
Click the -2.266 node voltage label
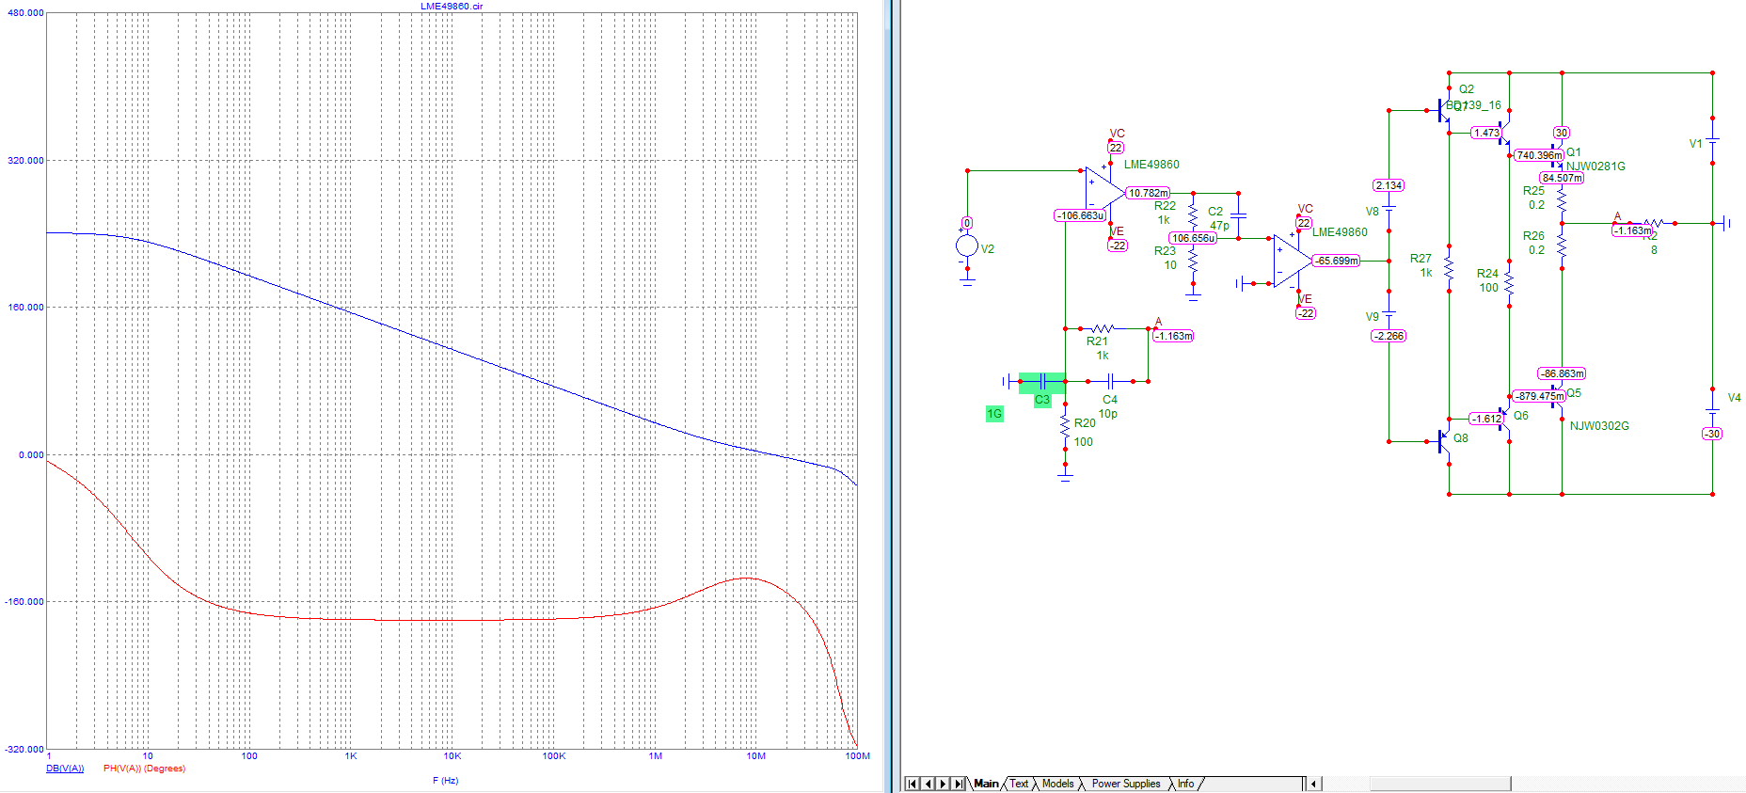point(1389,336)
